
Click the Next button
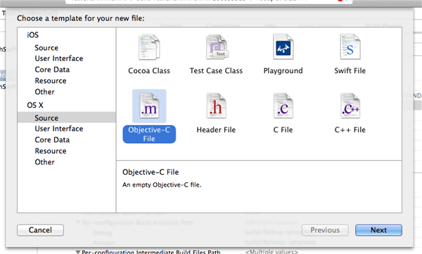coord(378,230)
